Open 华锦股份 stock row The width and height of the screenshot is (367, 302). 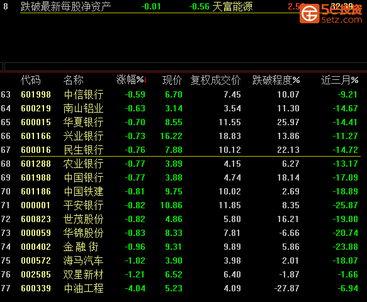pyautogui.click(x=184, y=233)
